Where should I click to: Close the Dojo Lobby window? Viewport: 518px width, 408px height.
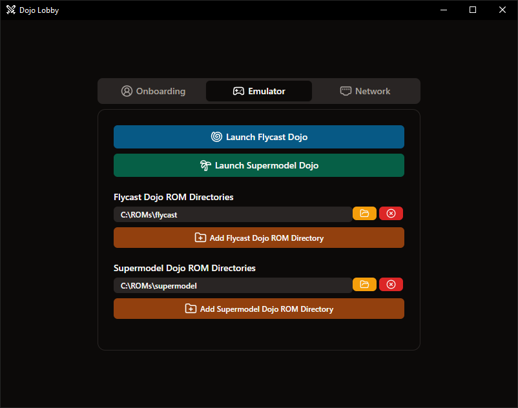click(502, 10)
